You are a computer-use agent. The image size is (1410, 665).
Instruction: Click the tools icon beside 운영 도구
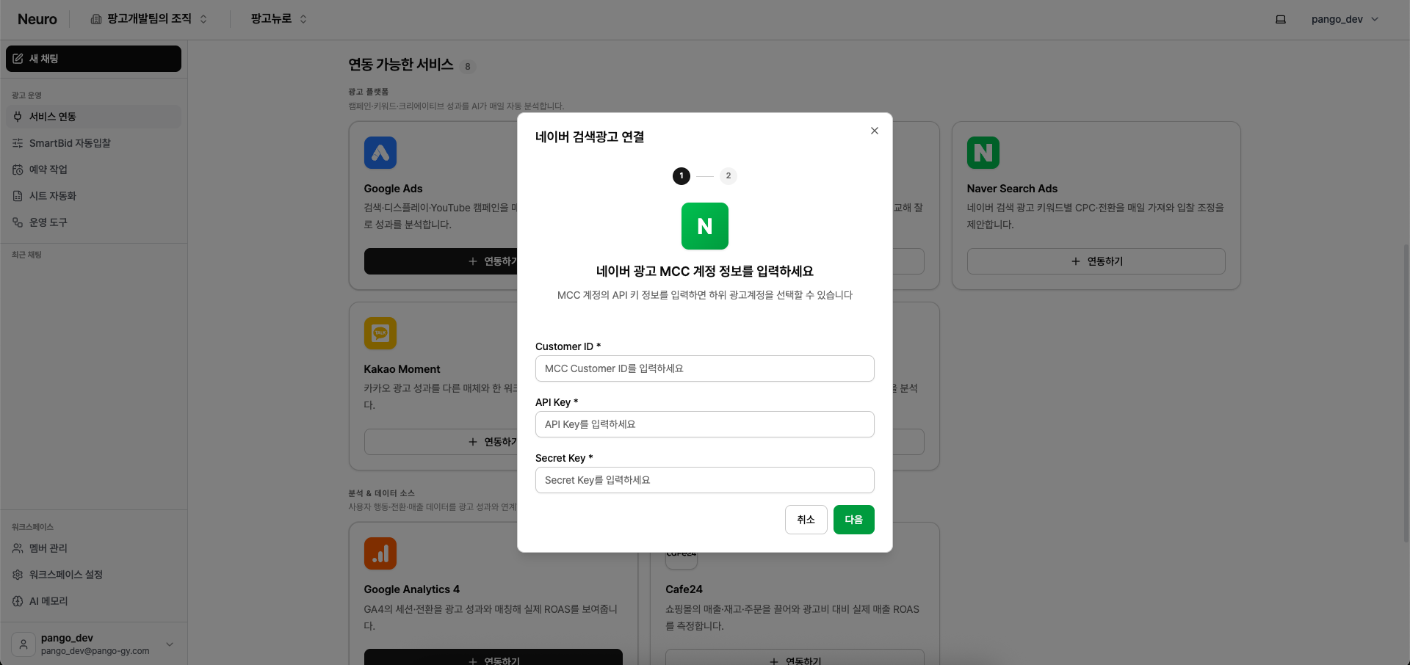[18, 222]
